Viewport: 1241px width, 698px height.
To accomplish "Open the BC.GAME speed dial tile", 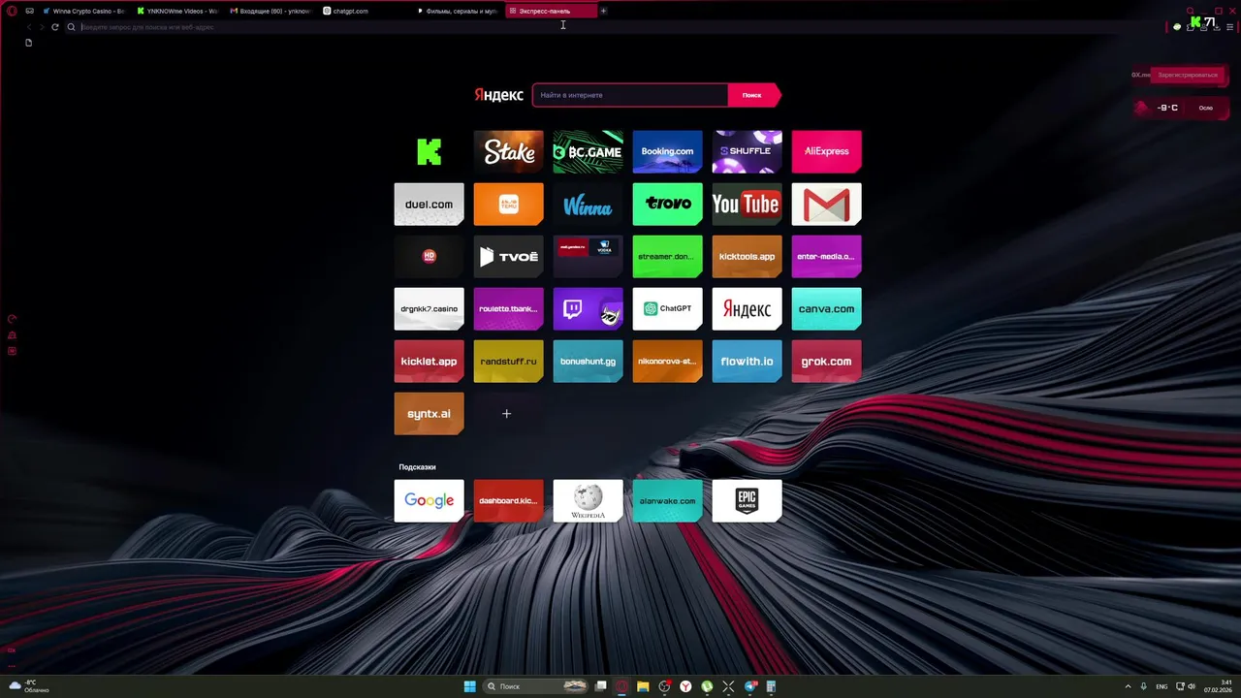I will (589, 151).
